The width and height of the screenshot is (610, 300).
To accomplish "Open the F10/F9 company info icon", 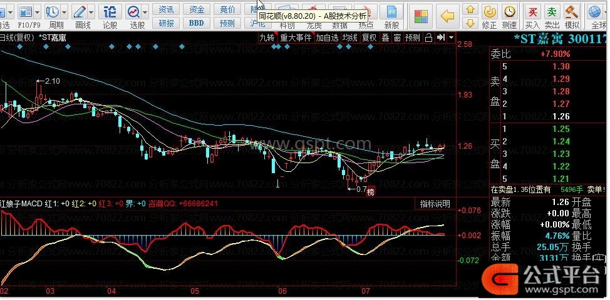I will [x=25, y=12].
